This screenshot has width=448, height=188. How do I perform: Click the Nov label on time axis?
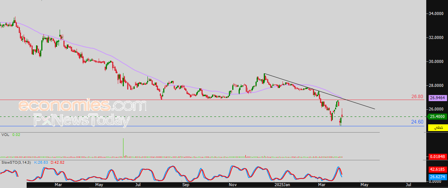[233, 185]
